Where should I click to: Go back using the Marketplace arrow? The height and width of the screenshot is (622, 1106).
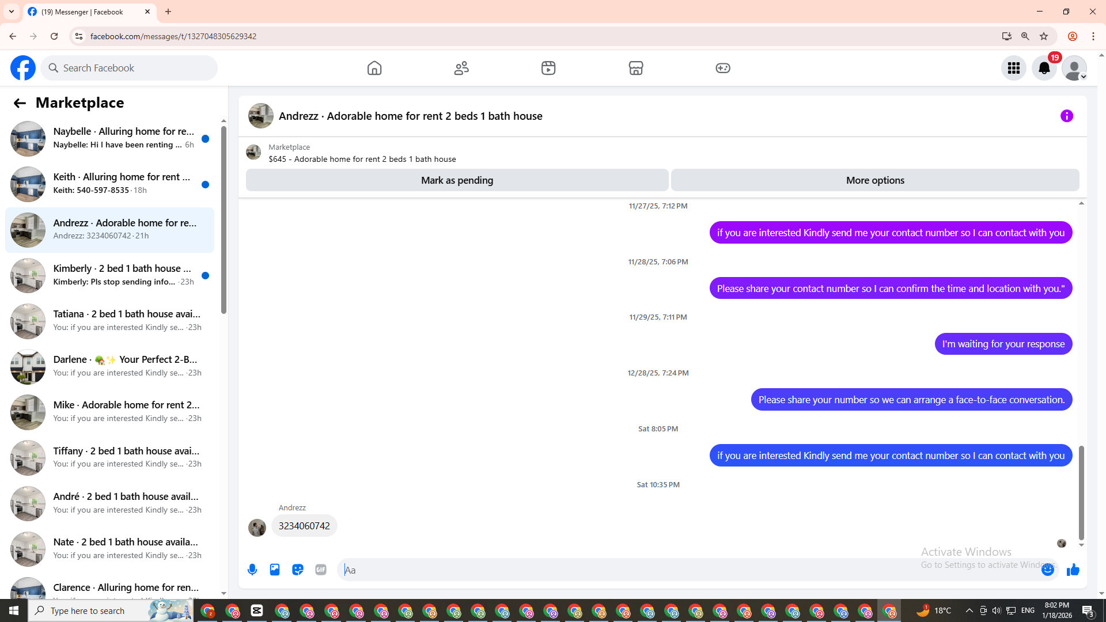20,103
